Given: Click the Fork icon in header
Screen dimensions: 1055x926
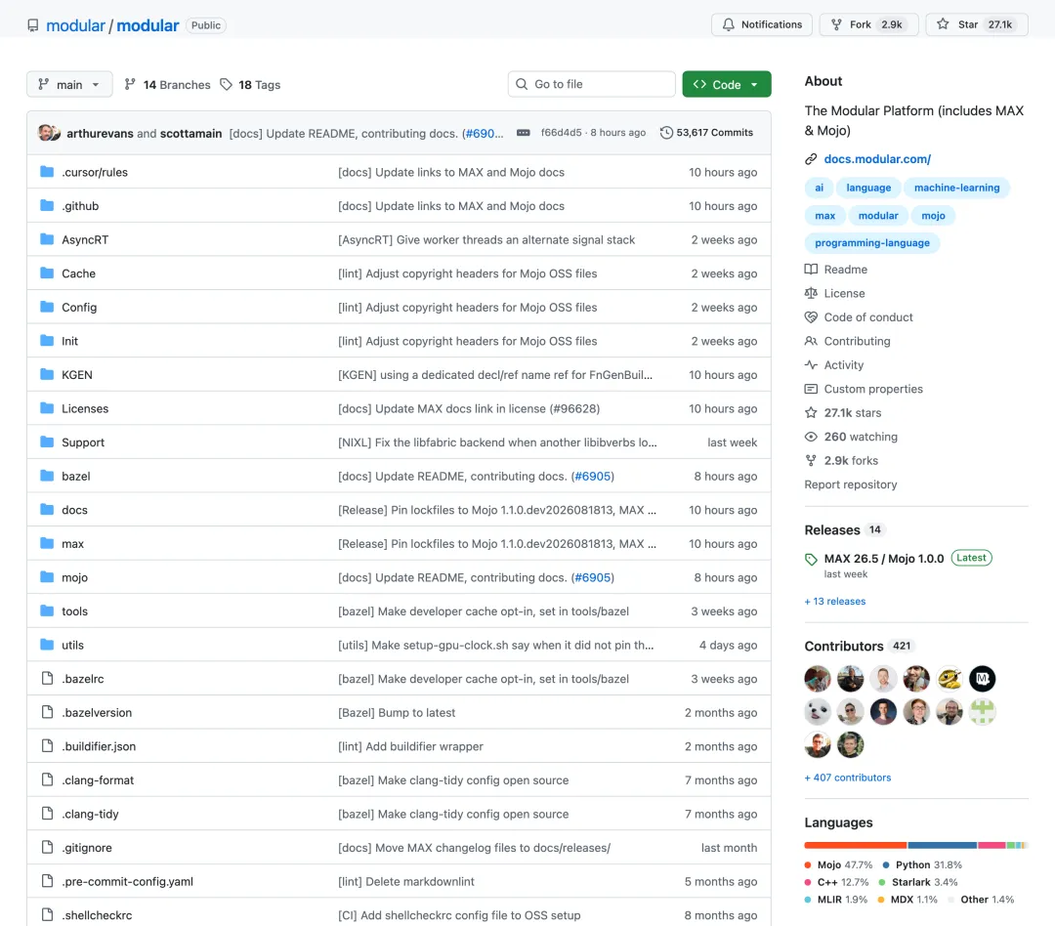Looking at the screenshot, I should coord(836,24).
